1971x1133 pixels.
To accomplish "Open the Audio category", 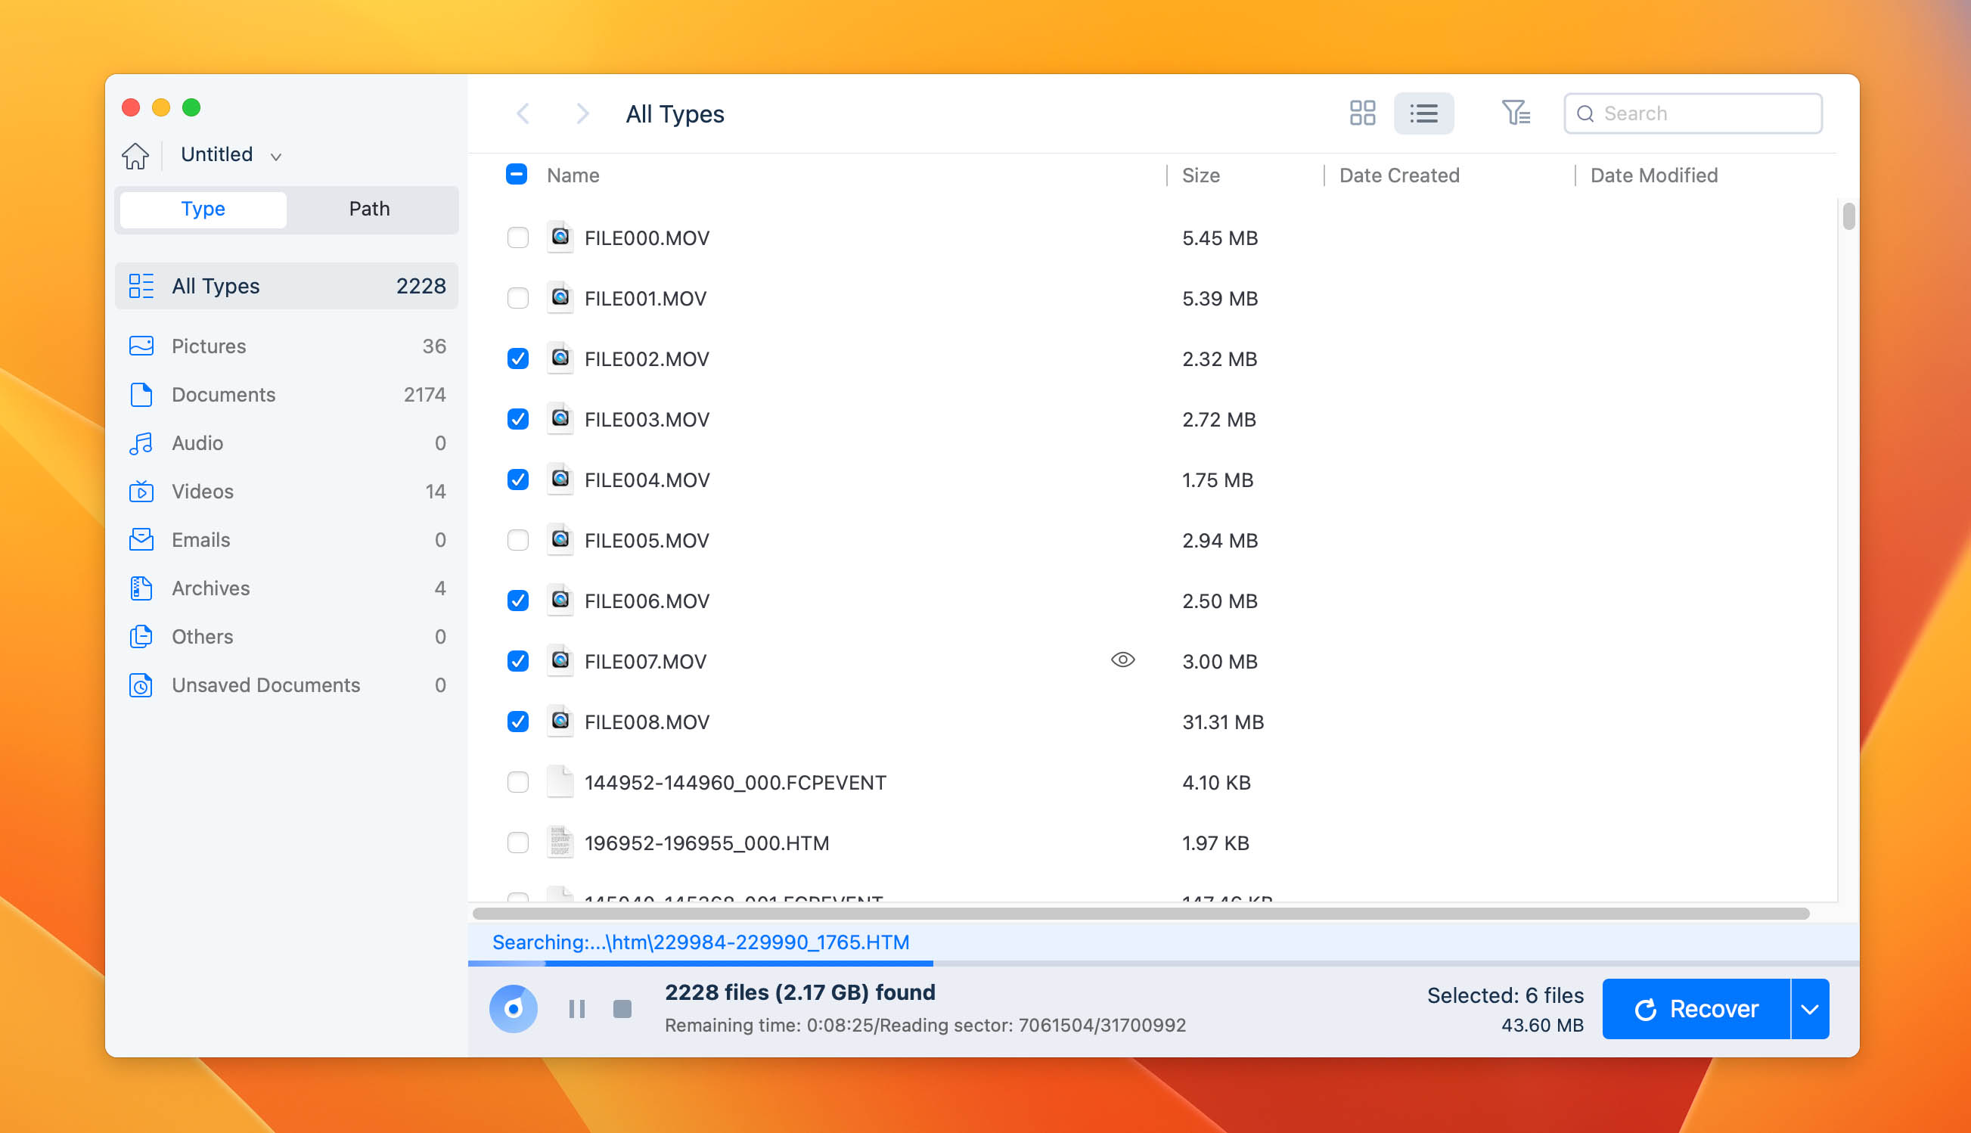I will pos(287,442).
